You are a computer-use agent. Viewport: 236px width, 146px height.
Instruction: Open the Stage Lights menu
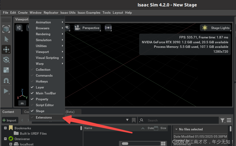point(216,28)
